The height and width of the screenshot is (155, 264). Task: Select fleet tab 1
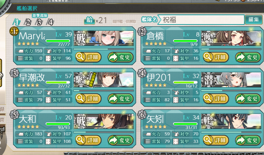pos(17,22)
